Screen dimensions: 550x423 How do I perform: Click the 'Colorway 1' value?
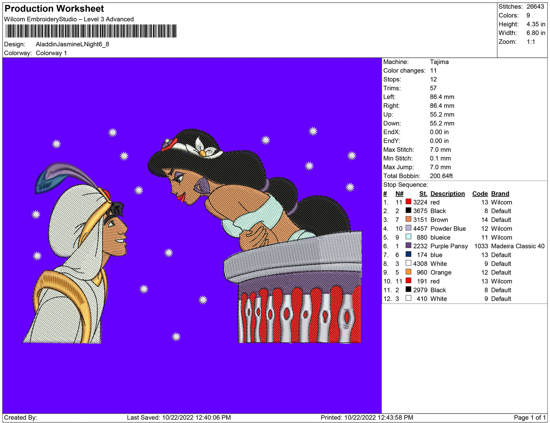51,53
